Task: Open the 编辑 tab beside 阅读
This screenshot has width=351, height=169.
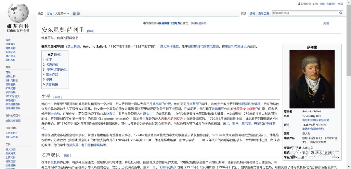Action: point(252,13)
